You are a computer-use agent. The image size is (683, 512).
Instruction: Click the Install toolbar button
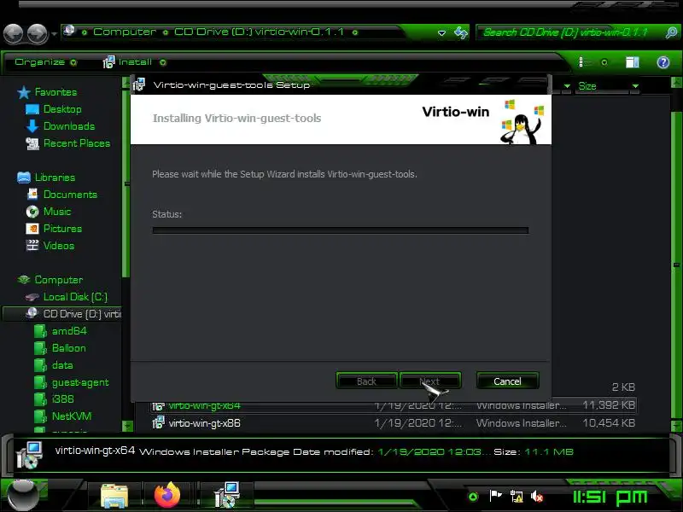126,62
